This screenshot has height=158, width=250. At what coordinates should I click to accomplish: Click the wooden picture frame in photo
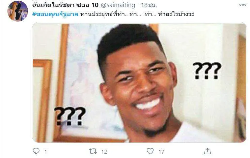pyautogui.click(x=43, y=100)
